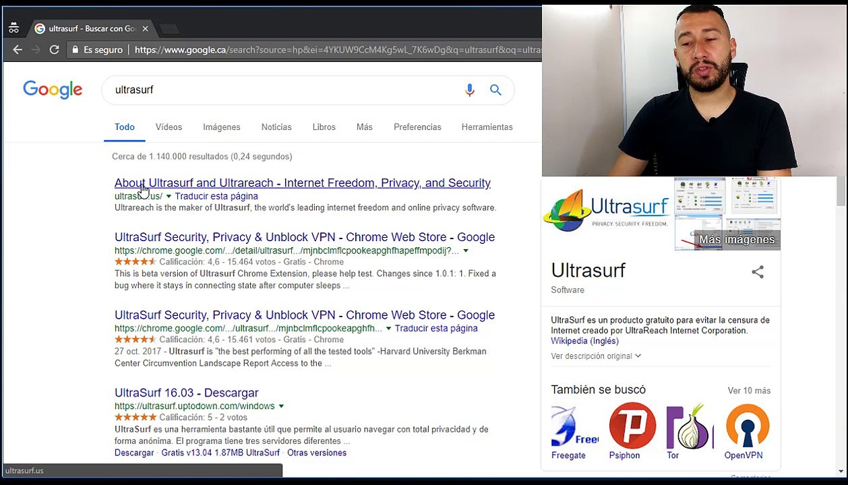848x485 pixels.
Task: Open UltraSurf 16.03 - Descargar result
Action: pyautogui.click(x=187, y=393)
